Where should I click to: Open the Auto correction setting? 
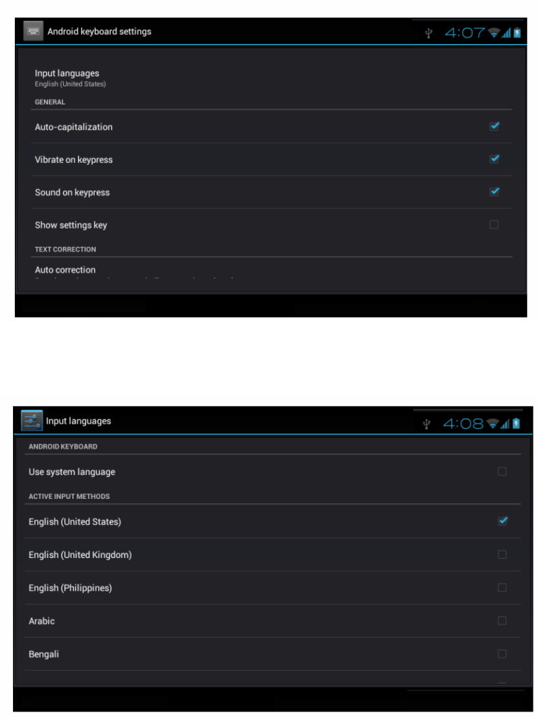tap(271, 271)
